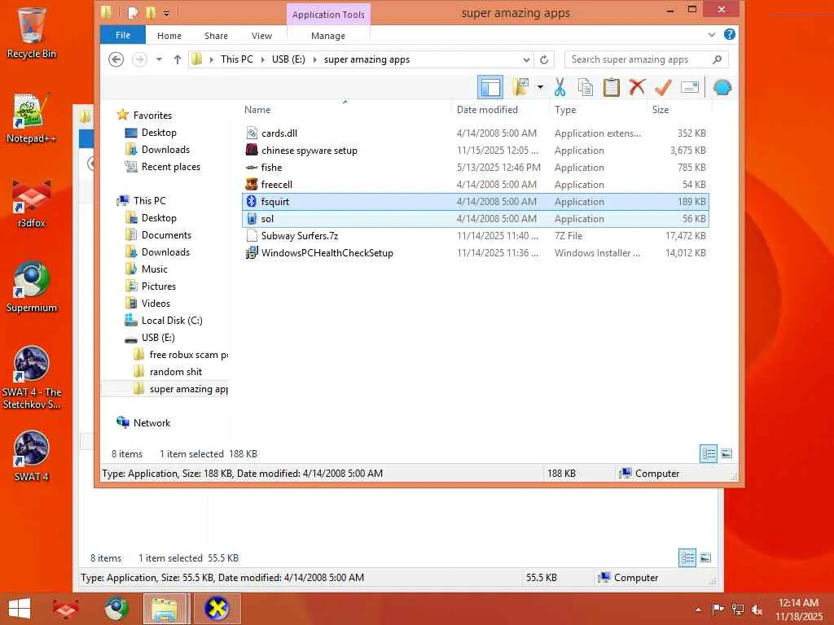Viewport: 834px width, 625px height.
Task: Sort by the Size column header
Action: (x=661, y=110)
